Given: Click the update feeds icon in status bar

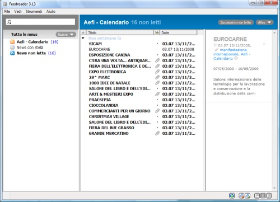Looking at the screenshot, I should point(232,196).
